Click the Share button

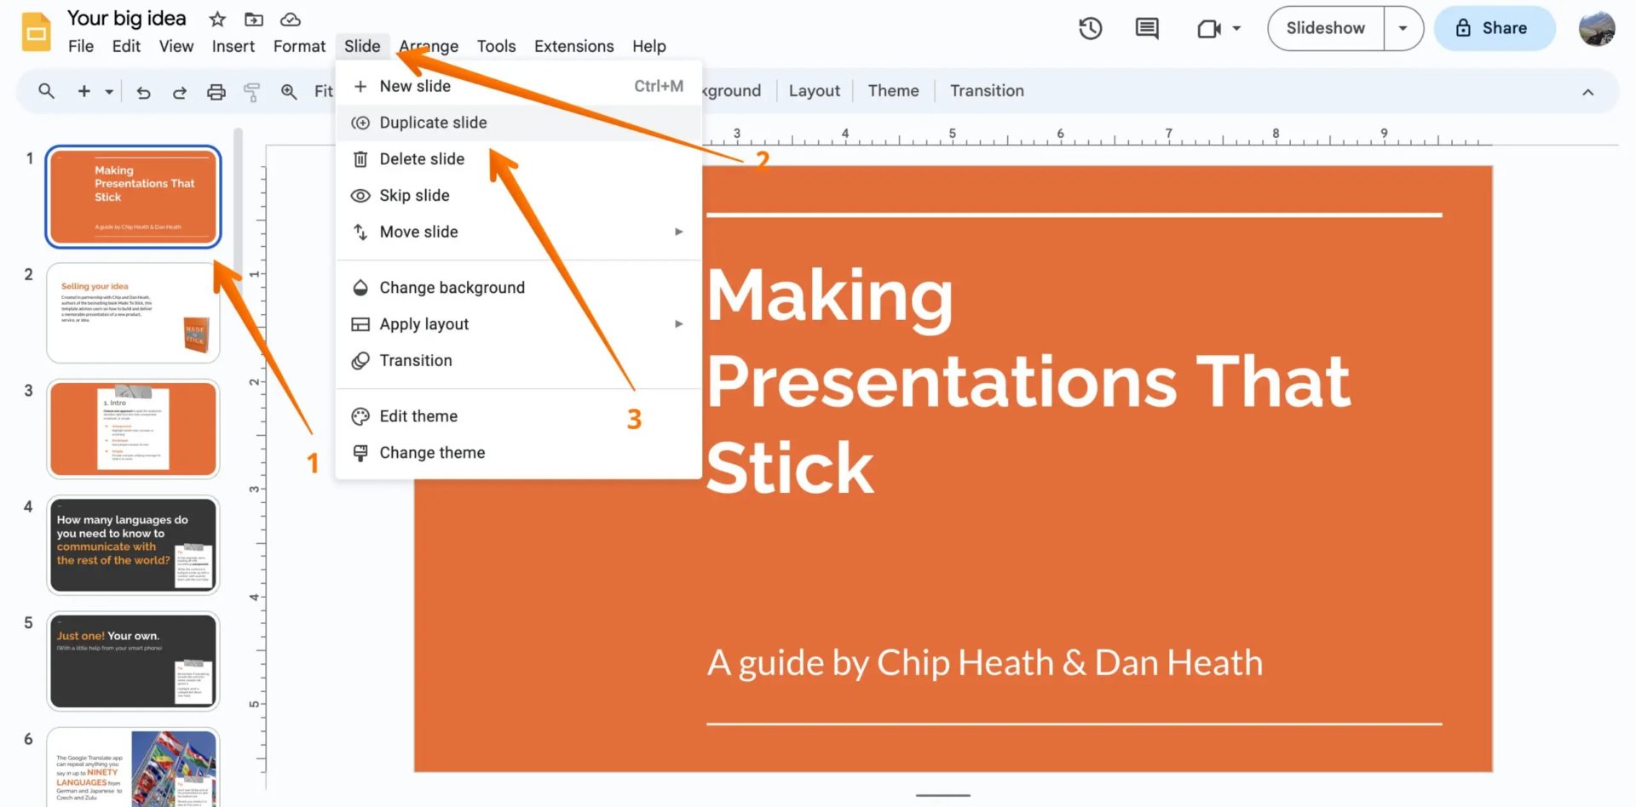1495,28
